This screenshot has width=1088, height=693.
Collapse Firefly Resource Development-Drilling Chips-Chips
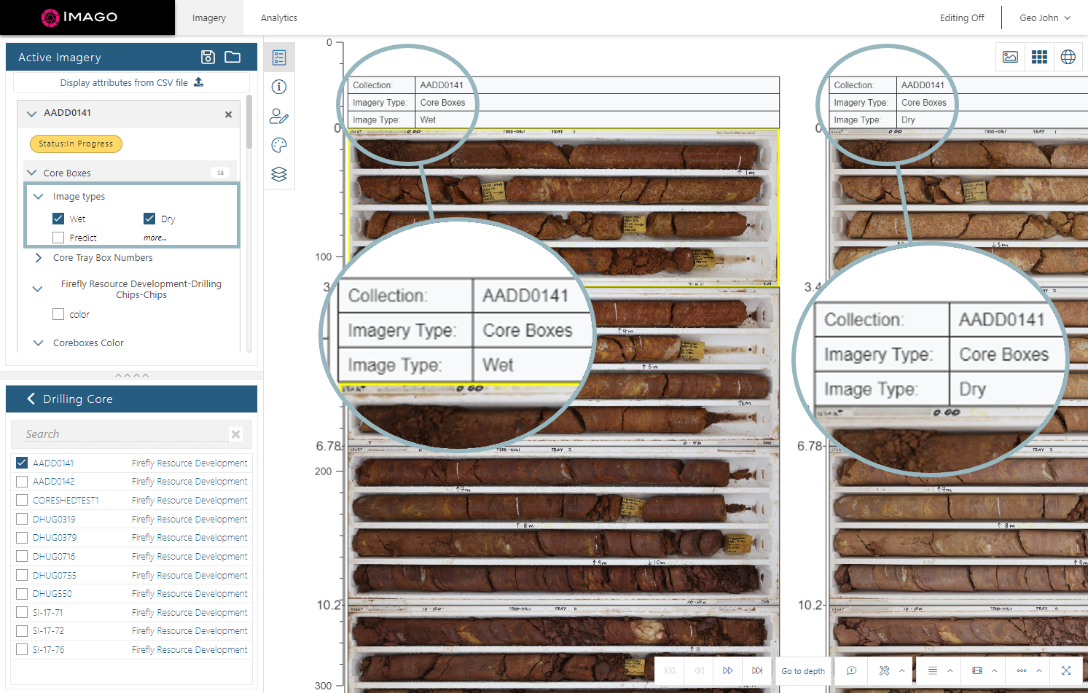tap(37, 289)
